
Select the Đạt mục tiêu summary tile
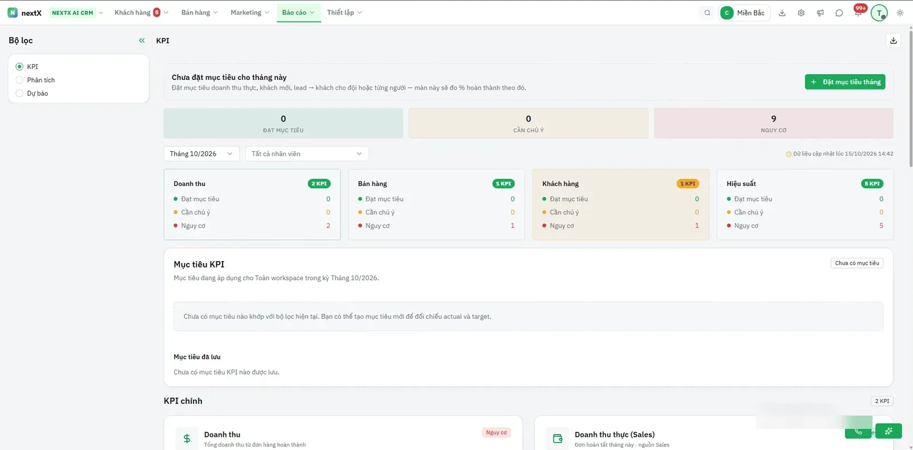(283, 123)
